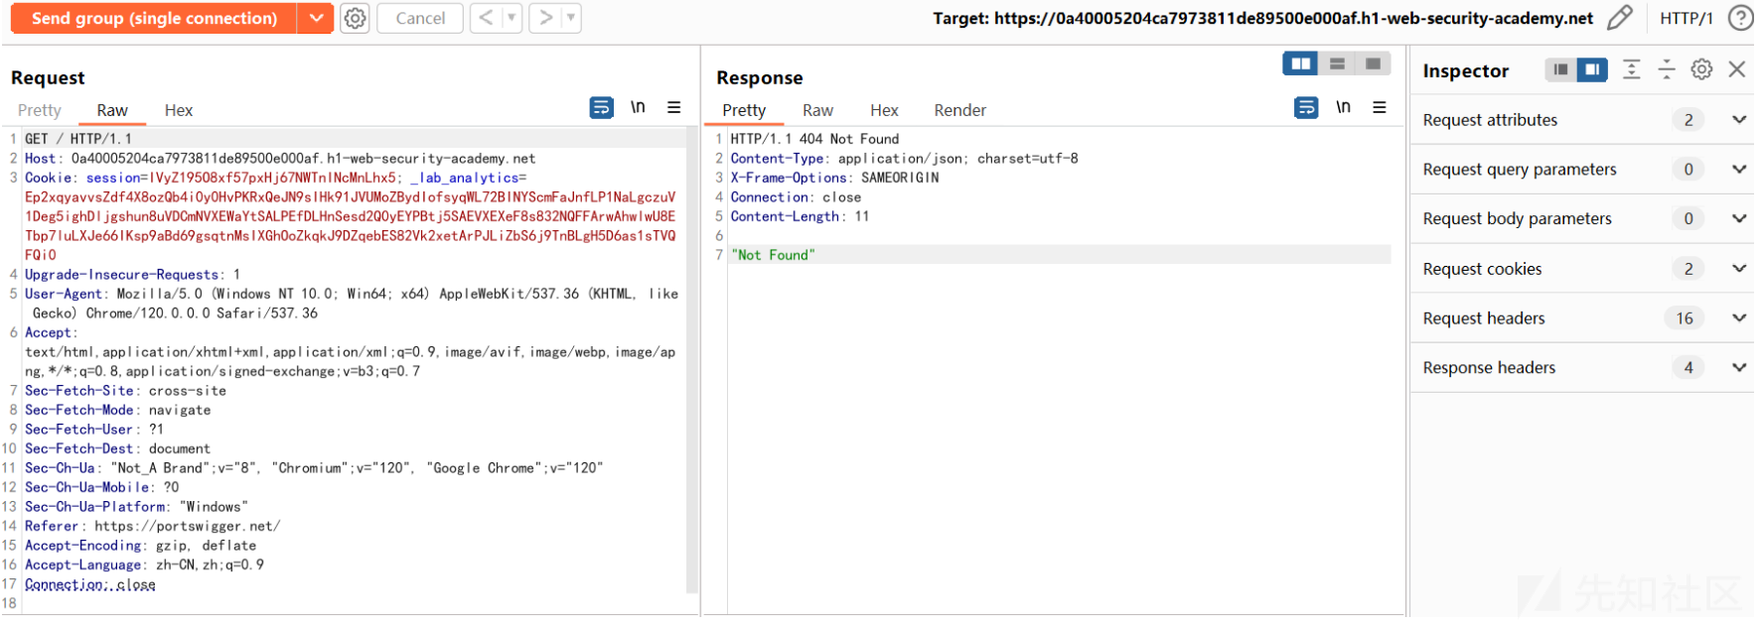Dock Inspector to the right side

pyautogui.click(x=1592, y=69)
